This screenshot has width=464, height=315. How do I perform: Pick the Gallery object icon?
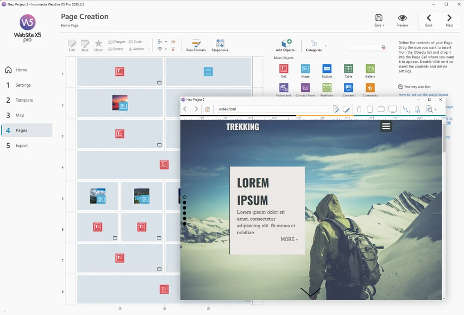coord(370,69)
